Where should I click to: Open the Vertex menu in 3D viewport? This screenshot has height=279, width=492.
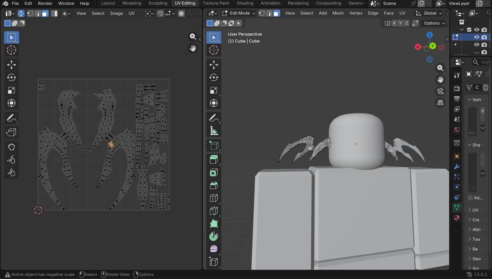356,13
